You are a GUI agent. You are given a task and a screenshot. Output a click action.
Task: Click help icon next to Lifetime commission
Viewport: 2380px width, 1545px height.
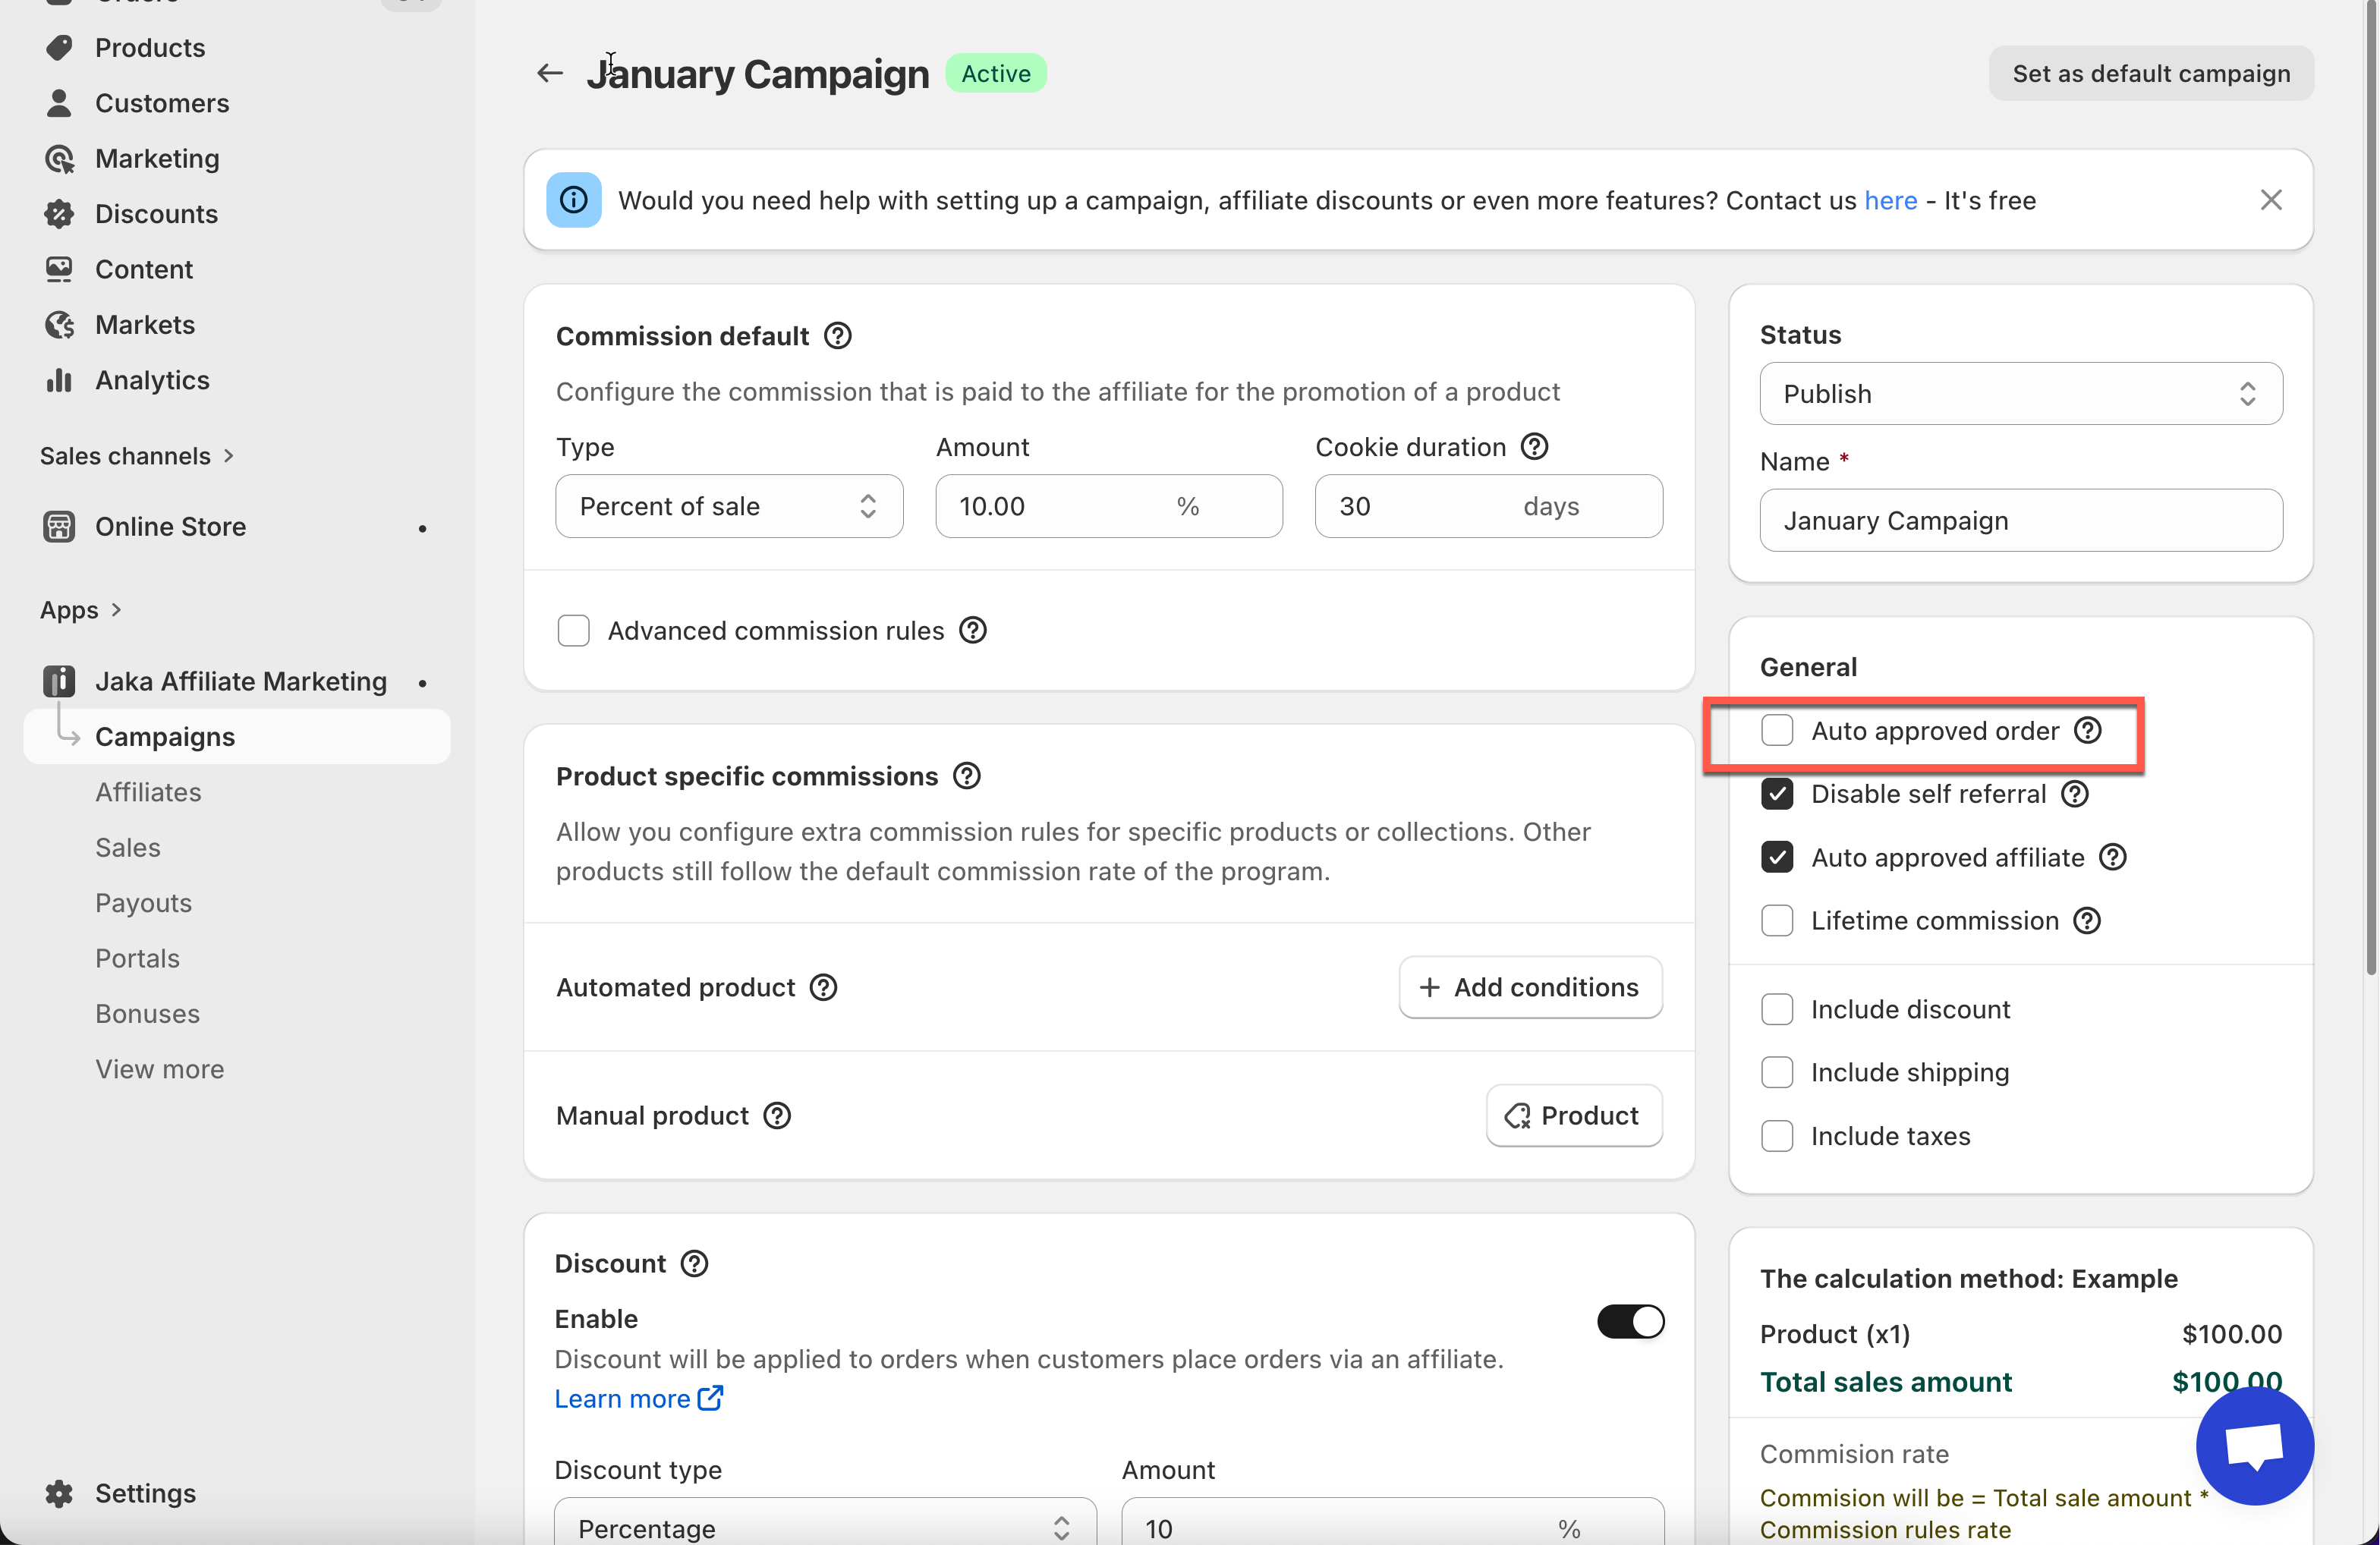tap(2086, 920)
